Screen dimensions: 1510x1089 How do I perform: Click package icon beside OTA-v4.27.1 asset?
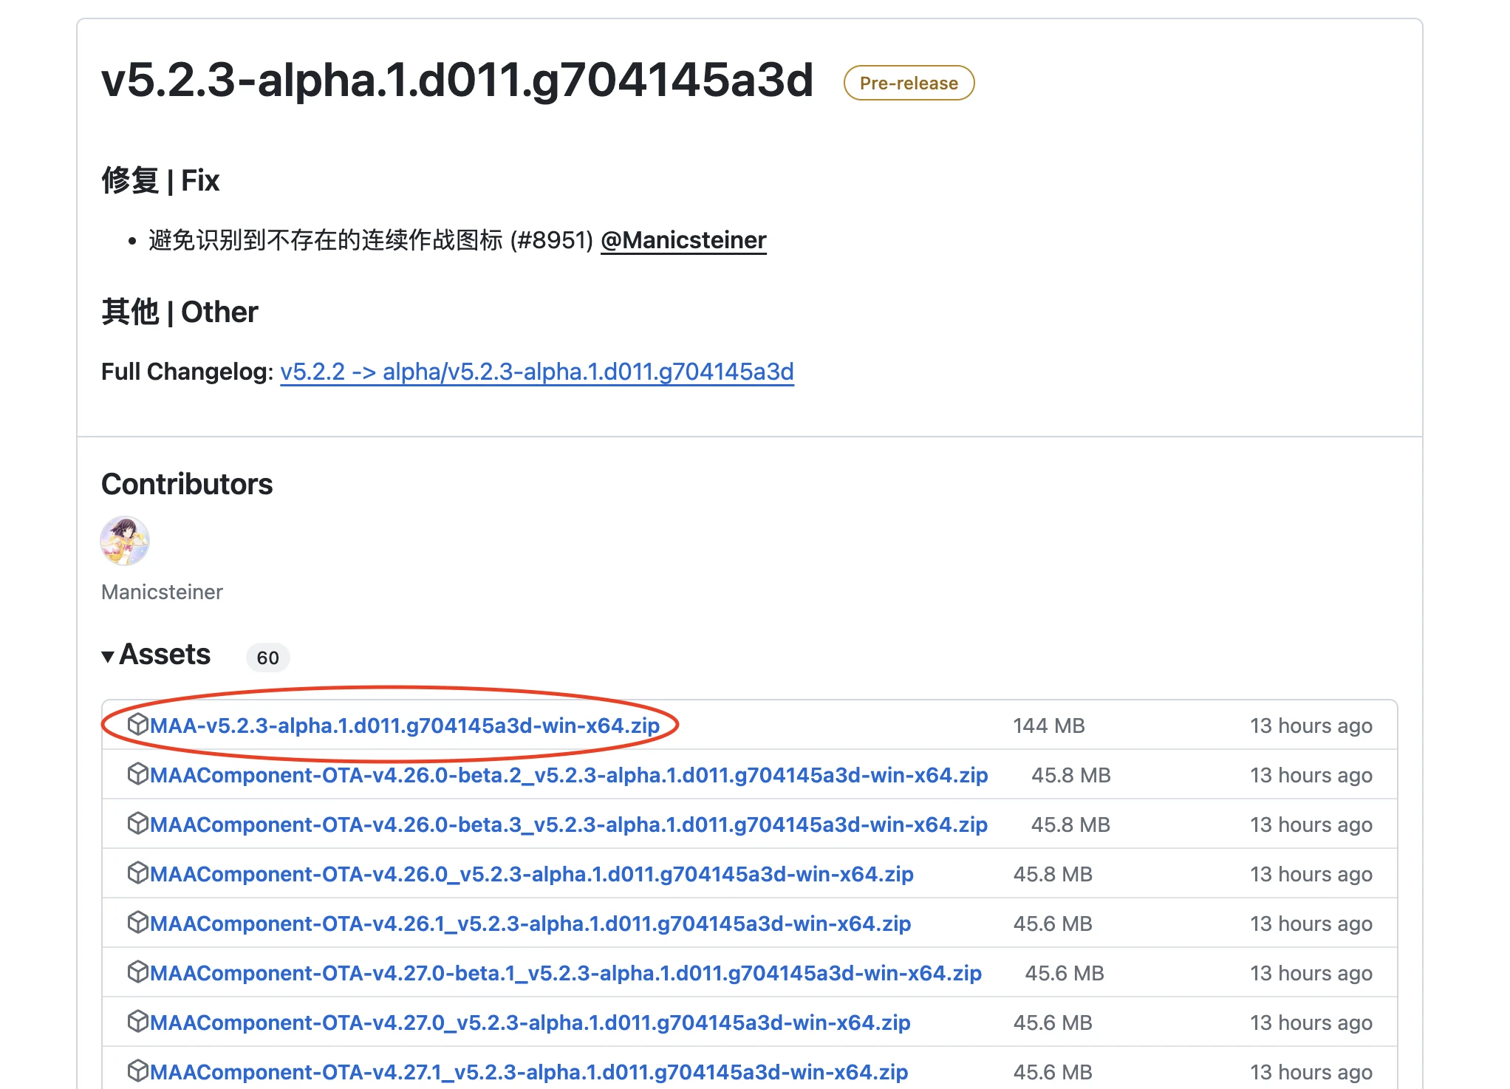(x=138, y=1071)
